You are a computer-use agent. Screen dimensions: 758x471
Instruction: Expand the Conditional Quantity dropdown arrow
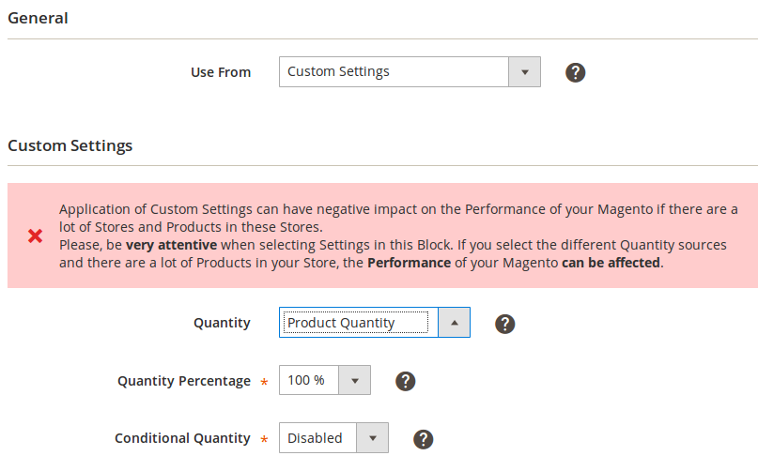coord(373,438)
